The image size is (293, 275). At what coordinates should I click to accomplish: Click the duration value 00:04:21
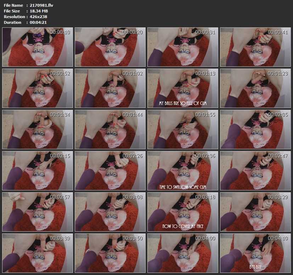[x=38, y=22]
